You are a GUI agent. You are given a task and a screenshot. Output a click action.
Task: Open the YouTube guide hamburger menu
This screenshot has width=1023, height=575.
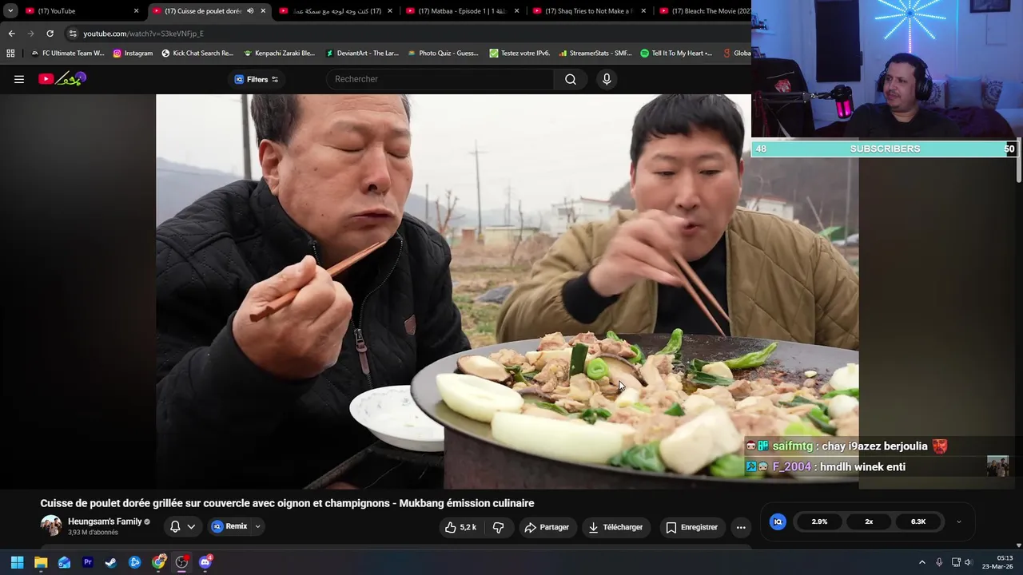[19, 79]
